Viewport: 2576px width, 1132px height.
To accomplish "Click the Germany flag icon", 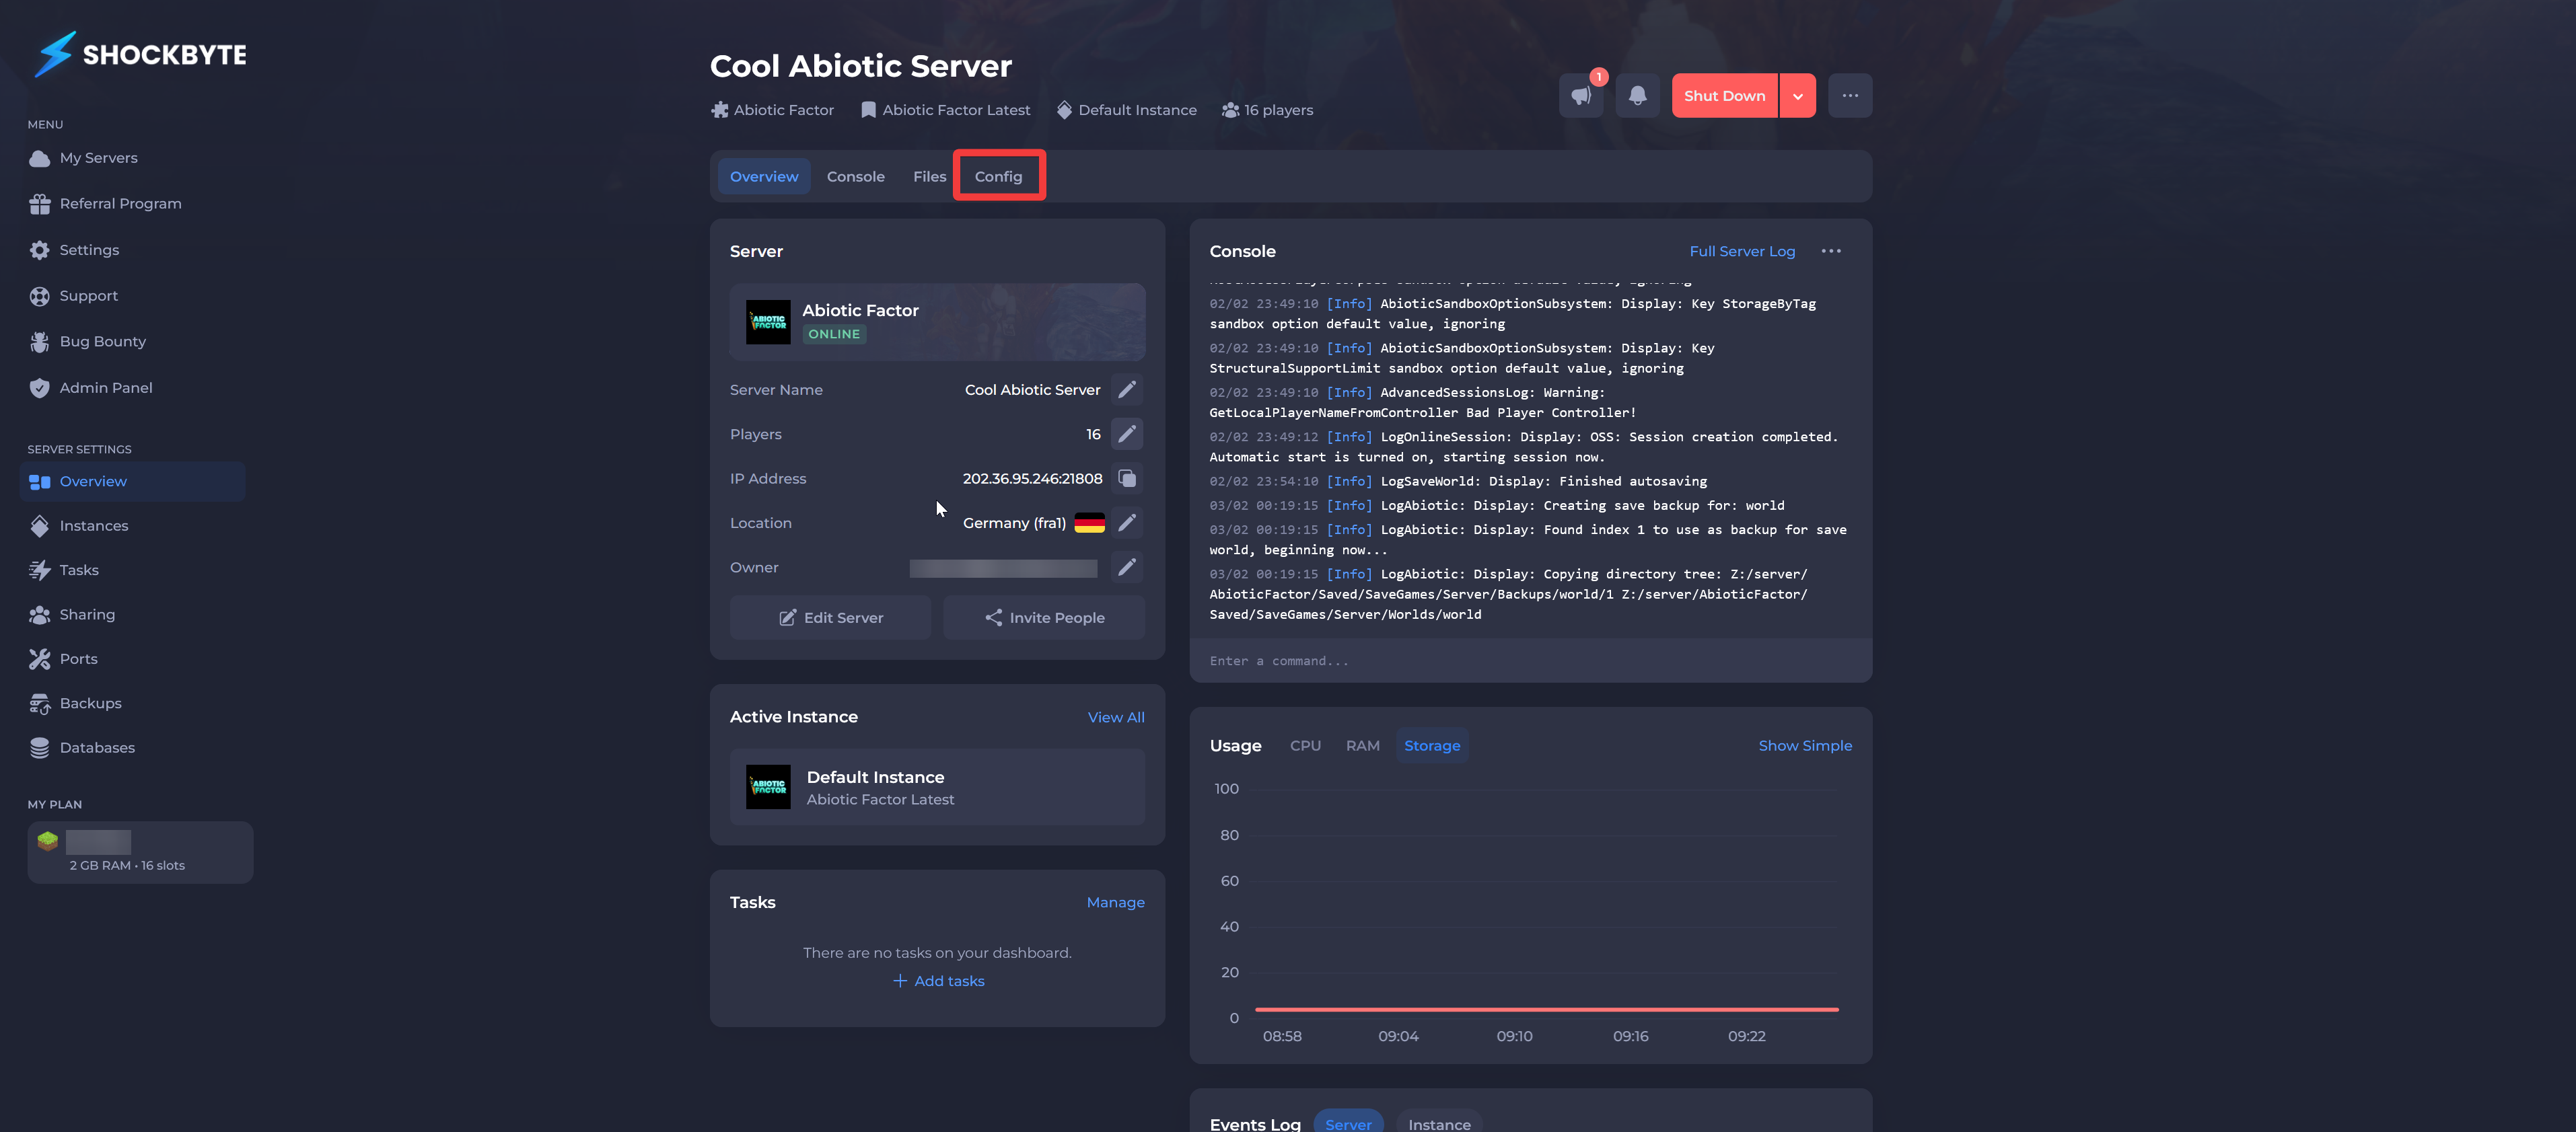I will [x=1089, y=523].
